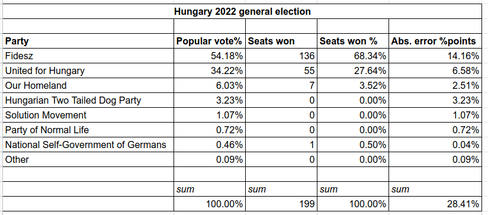Screen dimensions: 488x215
Task: Click the Seats won % header cell
Action: (352, 41)
